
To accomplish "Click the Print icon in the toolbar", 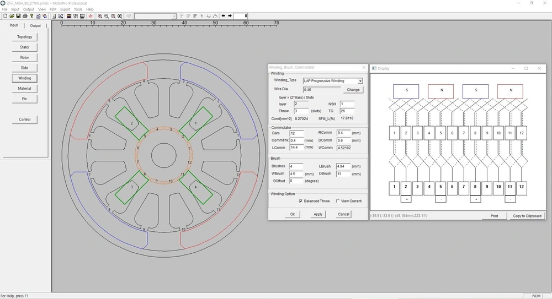I will (25, 16).
